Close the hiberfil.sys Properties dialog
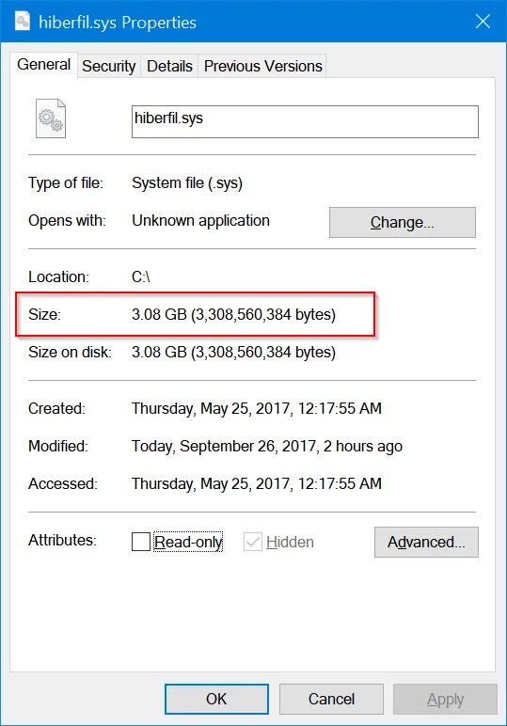The width and height of the screenshot is (507, 726). point(483,22)
